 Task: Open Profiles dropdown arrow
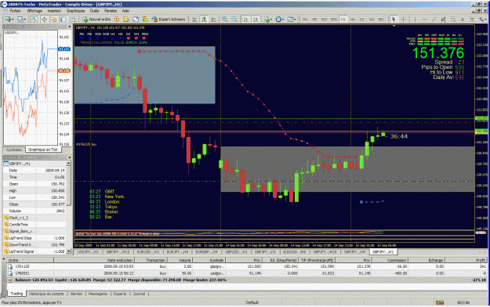tap(25, 20)
